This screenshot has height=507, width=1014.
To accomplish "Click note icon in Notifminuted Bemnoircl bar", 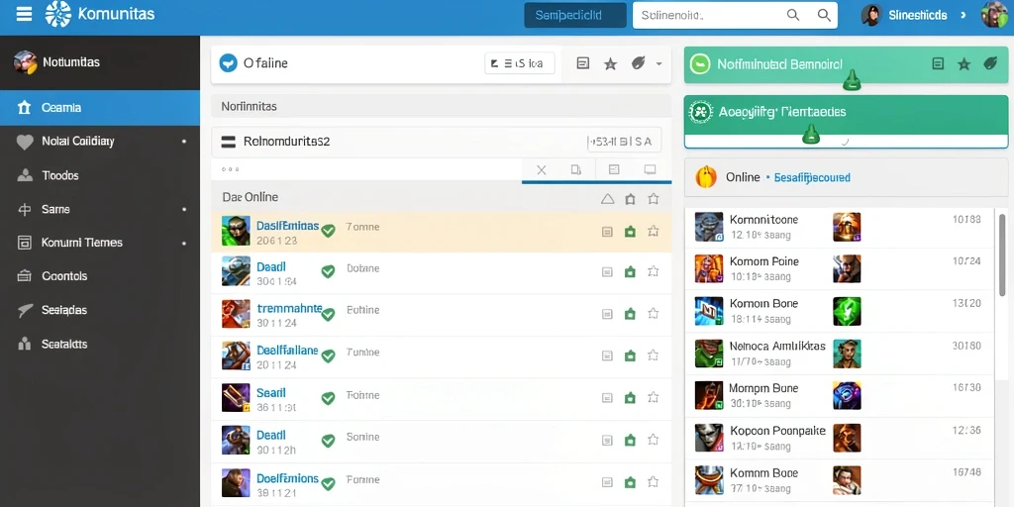I will (x=938, y=63).
